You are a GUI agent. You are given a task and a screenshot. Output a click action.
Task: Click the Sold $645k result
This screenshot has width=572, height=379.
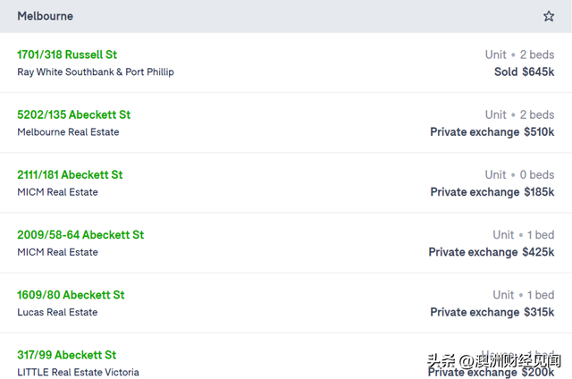click(525, 72)
